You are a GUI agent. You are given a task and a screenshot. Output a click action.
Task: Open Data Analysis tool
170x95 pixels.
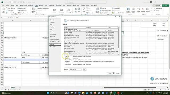click(x=158, y=8)
